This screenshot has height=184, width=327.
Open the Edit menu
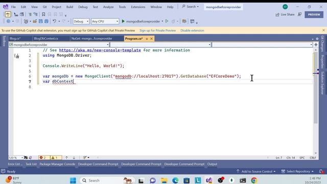24,7
